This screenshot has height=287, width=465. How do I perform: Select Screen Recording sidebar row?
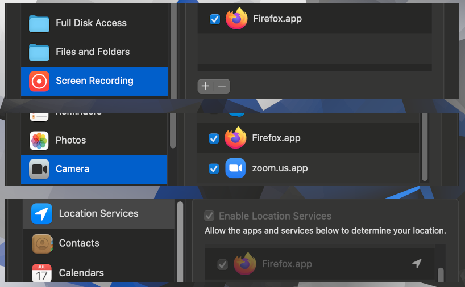(x=95, y=81)
